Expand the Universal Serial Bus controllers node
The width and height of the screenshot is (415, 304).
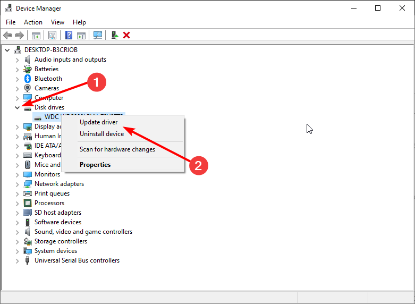(18, 260)
